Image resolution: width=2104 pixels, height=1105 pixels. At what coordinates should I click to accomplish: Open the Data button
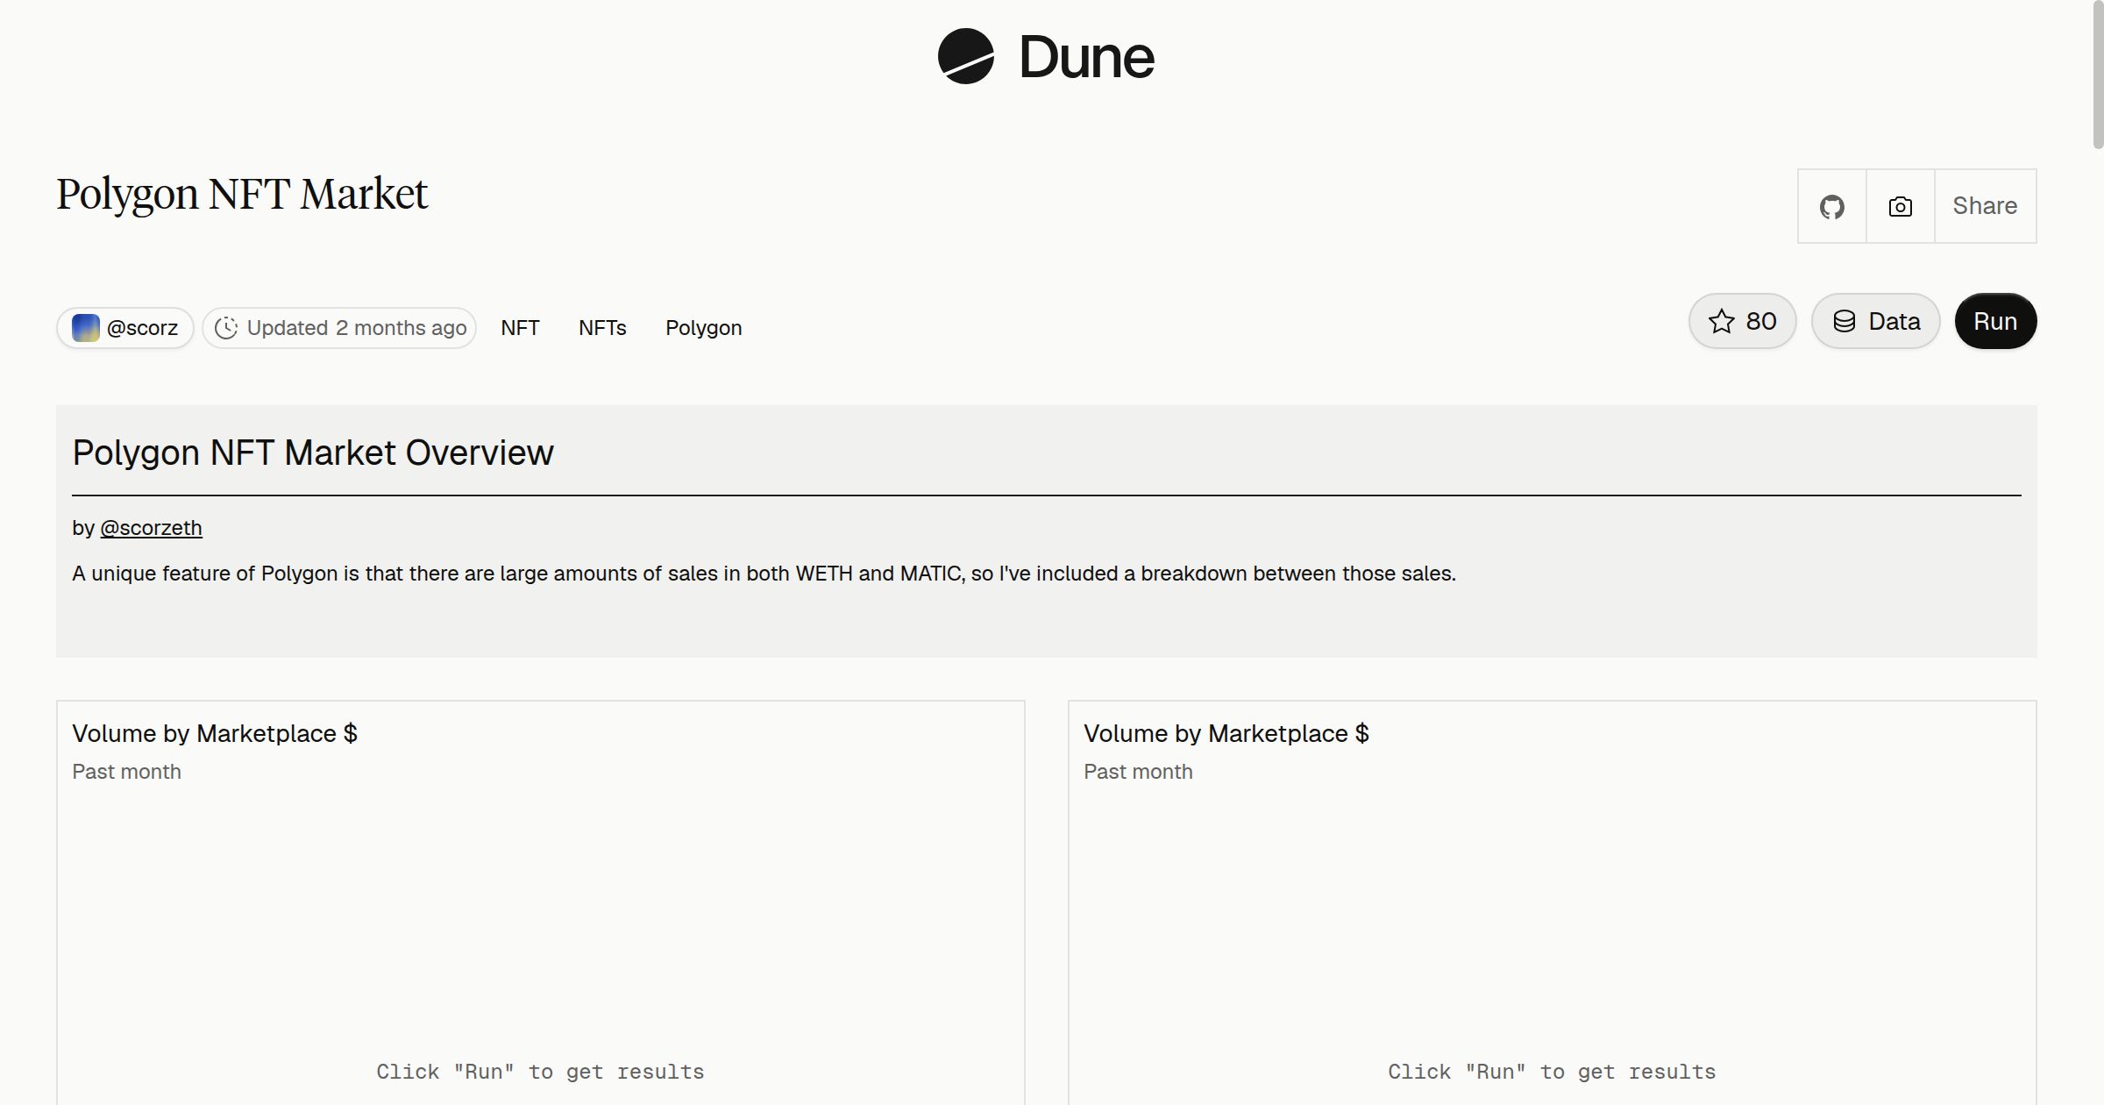(1875, 321)
